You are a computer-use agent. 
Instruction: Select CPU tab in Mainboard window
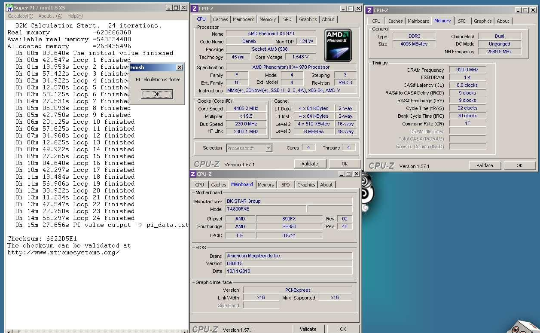point(200,185)
